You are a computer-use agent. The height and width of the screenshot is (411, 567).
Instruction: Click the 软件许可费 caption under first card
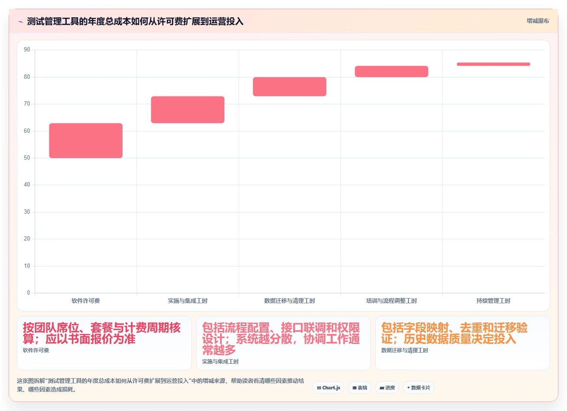click(36, 350)
